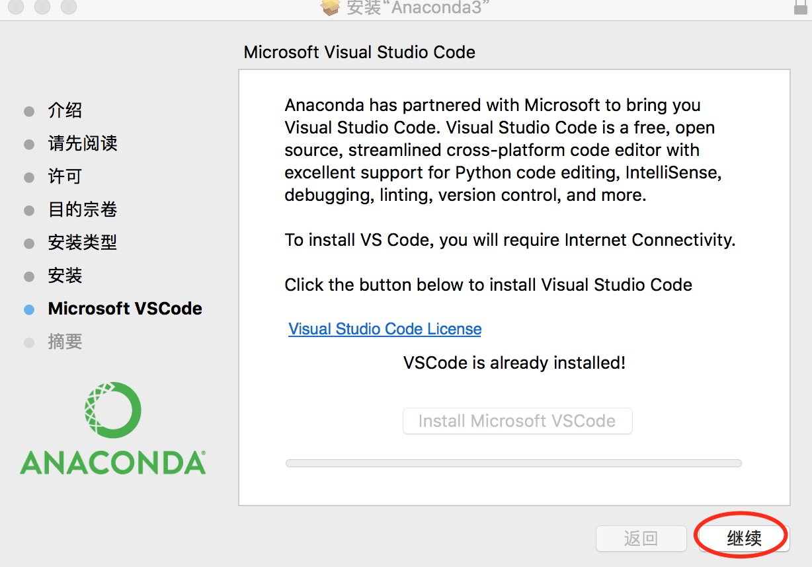This screenshot has width=812, height=567.
Task: Select the Microsoft VSCode step
Action: [x=125, y=309]
